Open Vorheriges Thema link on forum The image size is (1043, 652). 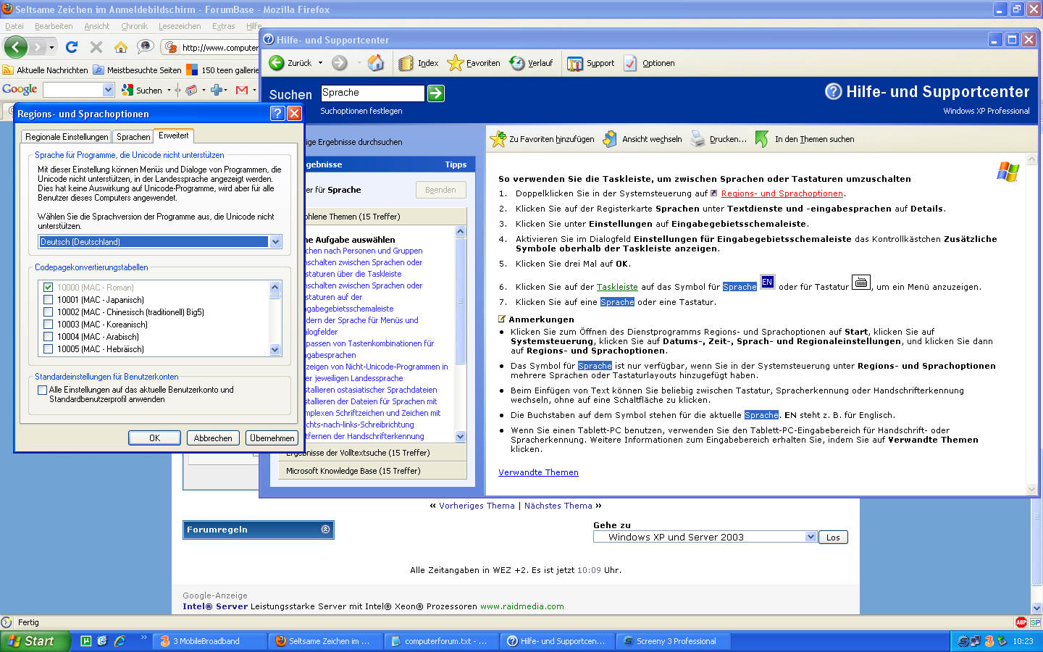coord(477,506)
